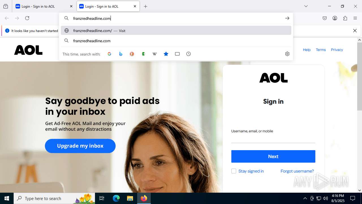Focus the Username, email, or mobile field
This screenshot has width=362, height=204.
pos(273,139)
